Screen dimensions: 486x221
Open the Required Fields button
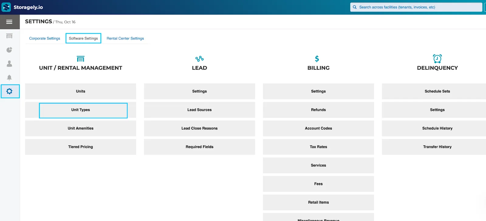coord(200,147)
